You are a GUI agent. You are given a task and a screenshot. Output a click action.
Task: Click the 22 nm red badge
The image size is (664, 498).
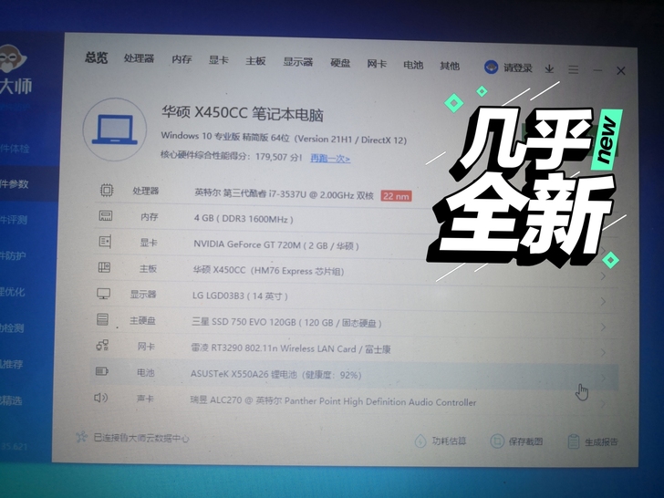tap(396, 196)
